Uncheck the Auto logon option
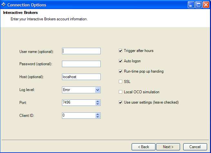The image size is (211, 153). (x=120, y=61)
